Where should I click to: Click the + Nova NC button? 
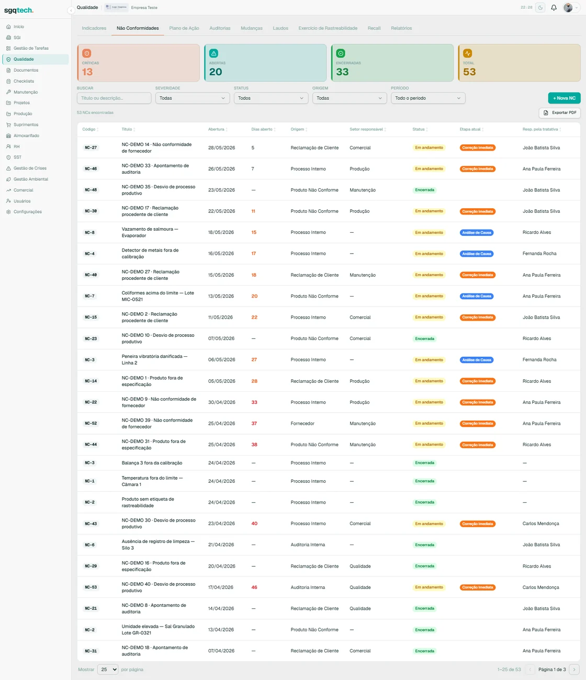pos(565,98)
